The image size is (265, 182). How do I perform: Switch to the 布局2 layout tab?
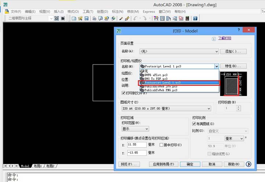point(50,166)
